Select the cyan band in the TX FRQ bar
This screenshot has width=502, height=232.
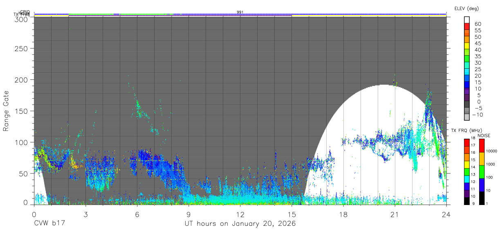click(x=466, y=179)
